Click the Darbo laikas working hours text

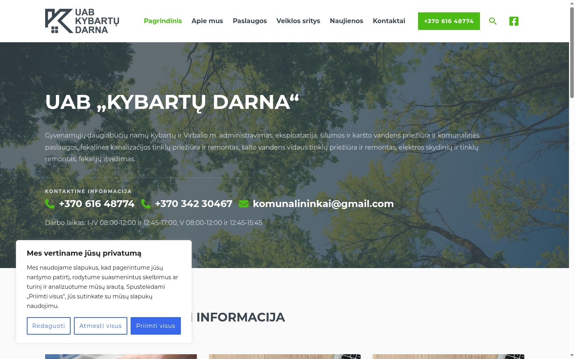pos(154,223)
